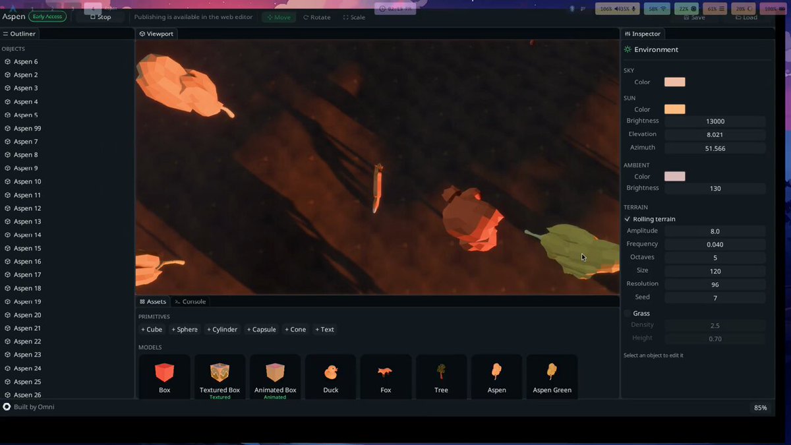Click the Sun Elevation value field
Viewport: 791px width, 445px height.
pos(715,134)
